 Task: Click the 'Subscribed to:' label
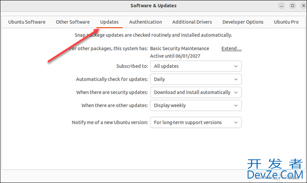click(132, 66)
